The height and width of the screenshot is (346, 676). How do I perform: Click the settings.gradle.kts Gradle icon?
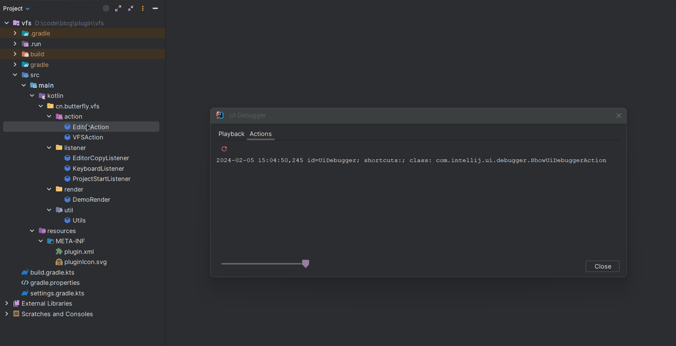(25, 293)
